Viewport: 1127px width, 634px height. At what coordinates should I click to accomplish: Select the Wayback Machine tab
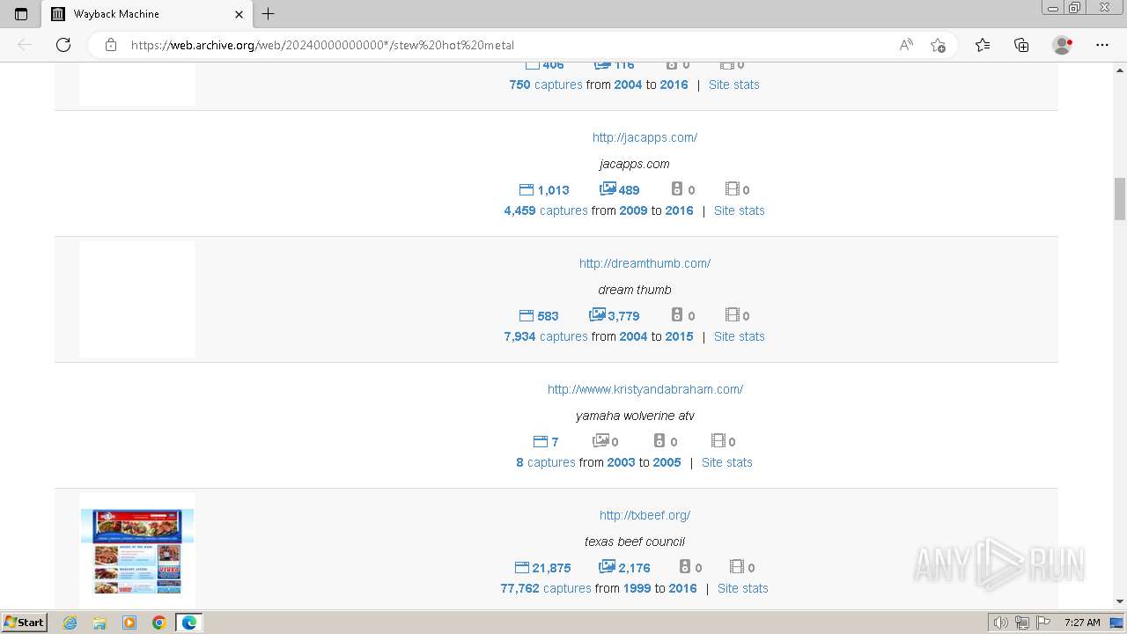coord(147,14)
